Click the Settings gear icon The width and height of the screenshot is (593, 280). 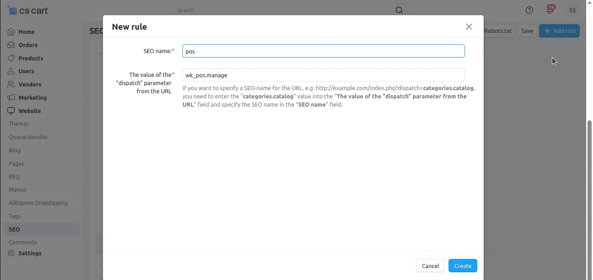click(11, 253)
